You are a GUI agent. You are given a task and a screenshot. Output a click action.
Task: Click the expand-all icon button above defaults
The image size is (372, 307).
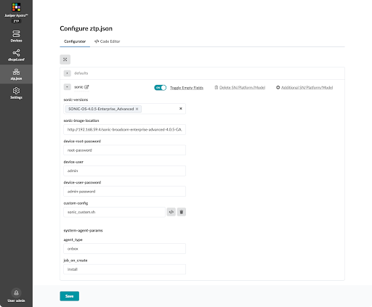65,60
